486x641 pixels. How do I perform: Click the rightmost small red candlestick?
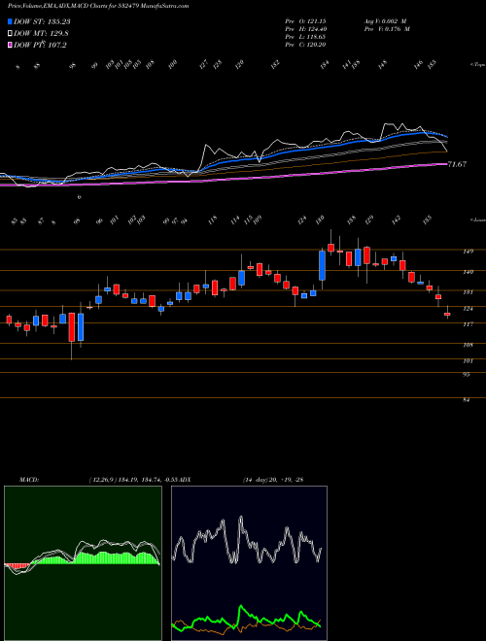(447, 314)
